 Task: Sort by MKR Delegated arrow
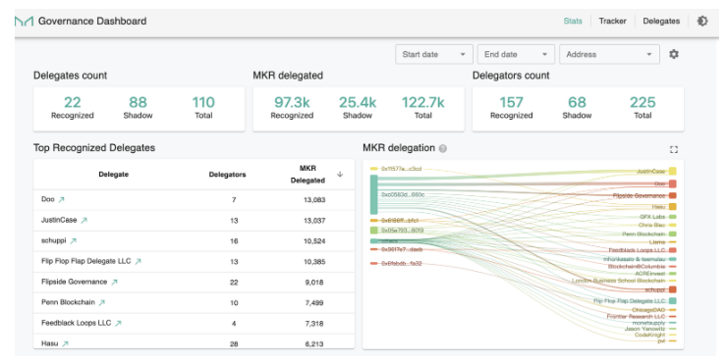pyautogui.click(x=340, y=175)
